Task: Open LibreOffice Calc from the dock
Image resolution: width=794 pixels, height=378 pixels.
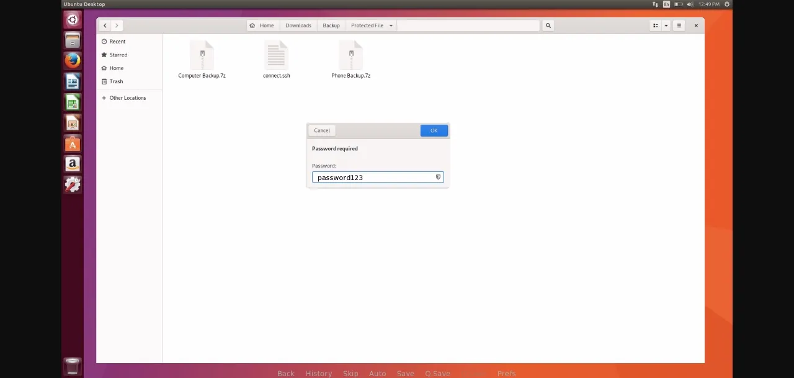Action: 73,102
